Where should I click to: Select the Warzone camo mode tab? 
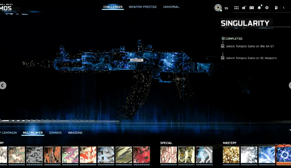pos(75,133)
